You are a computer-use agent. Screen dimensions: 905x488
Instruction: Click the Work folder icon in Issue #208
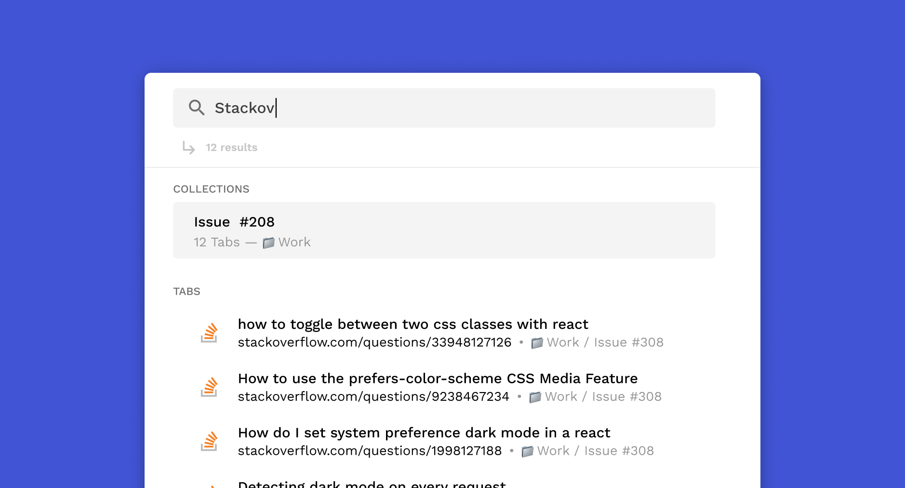(x=268, y=242)
